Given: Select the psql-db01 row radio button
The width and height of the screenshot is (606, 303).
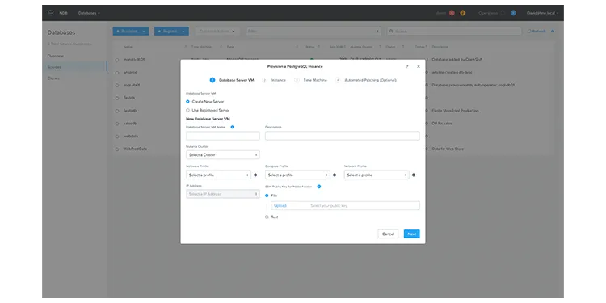Looking at the screenshot, I should pyautogui.click(x=117, y=86).
